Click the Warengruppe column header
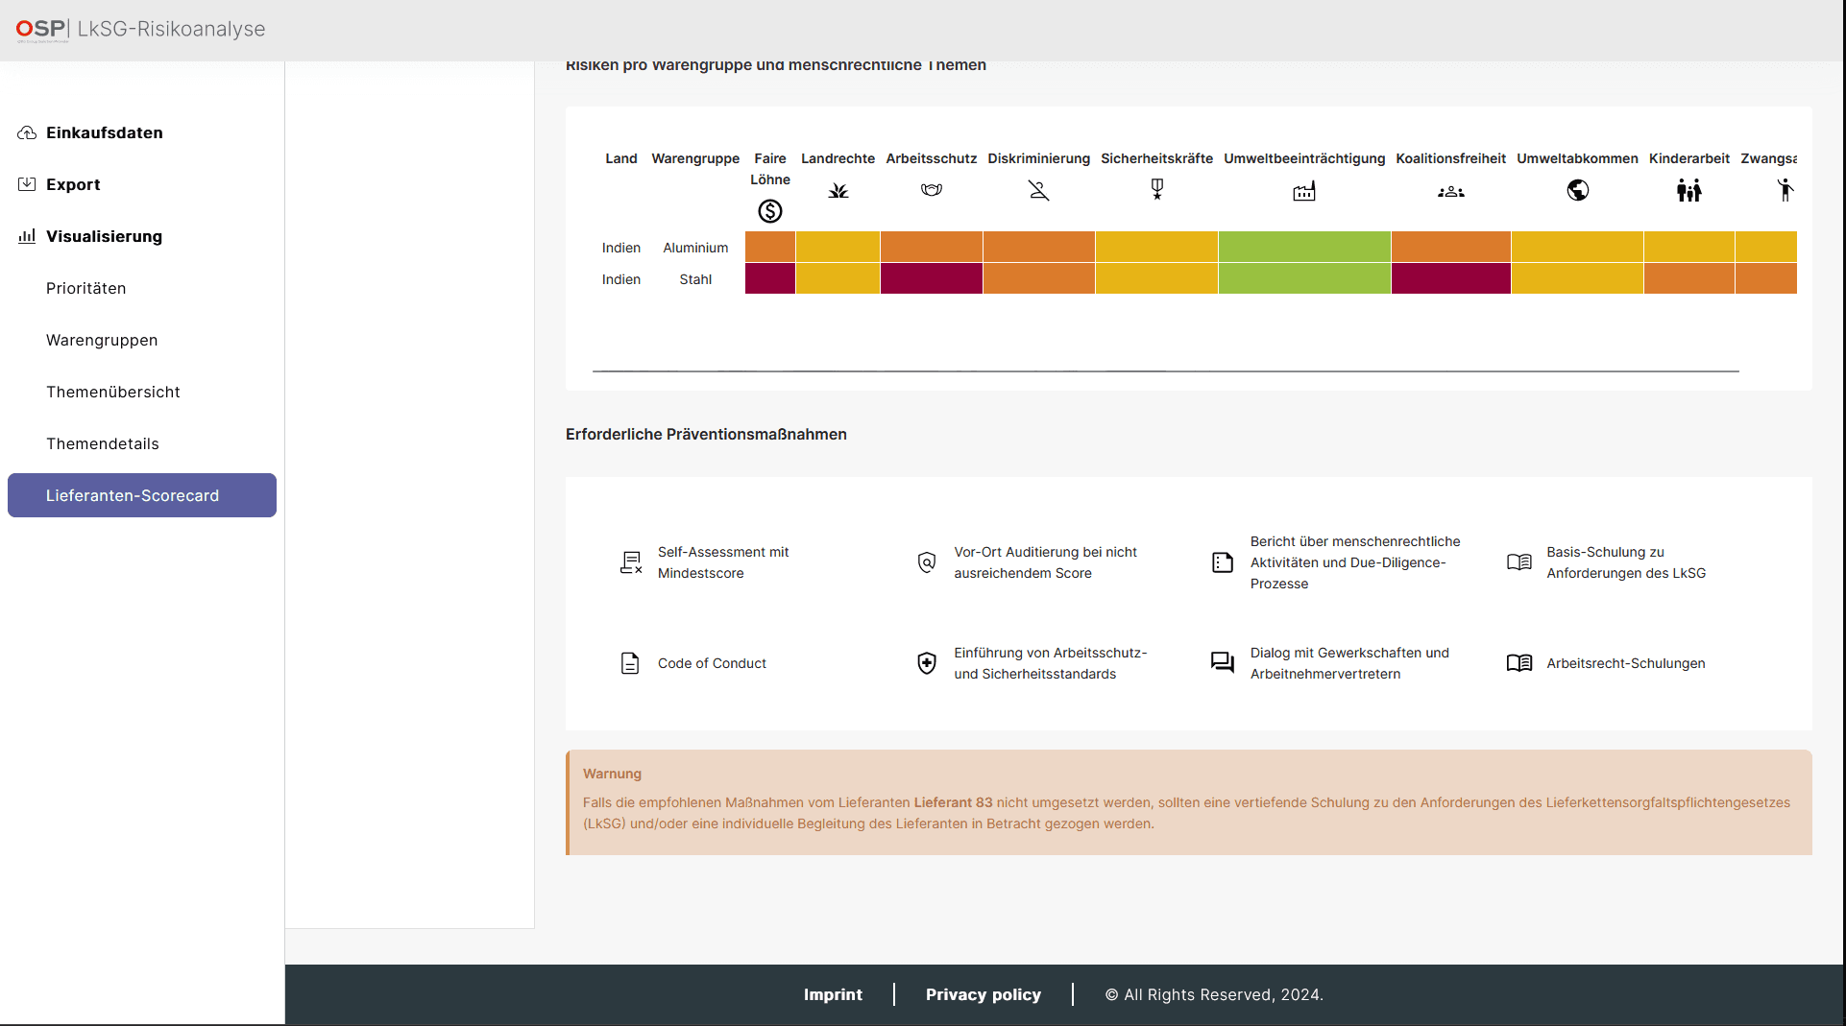The width and height of the screenshot is (1846, 1026). 695,158
